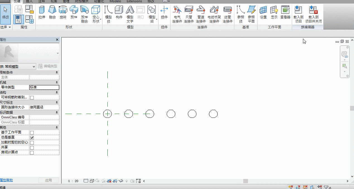Enable the 房间计算点 checkbox

(32, 153)
